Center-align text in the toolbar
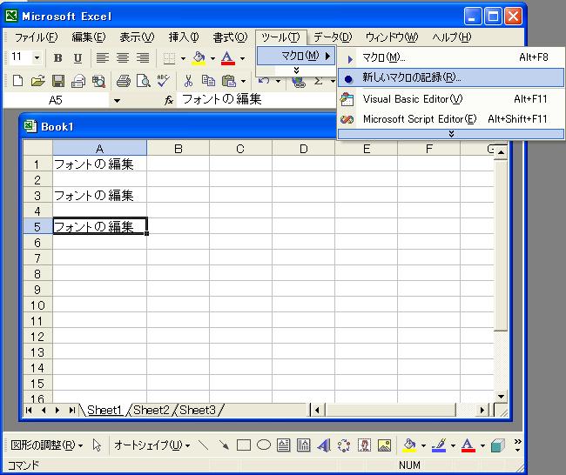Viewport: 566px width, 475px height. [x=123, y=57]
